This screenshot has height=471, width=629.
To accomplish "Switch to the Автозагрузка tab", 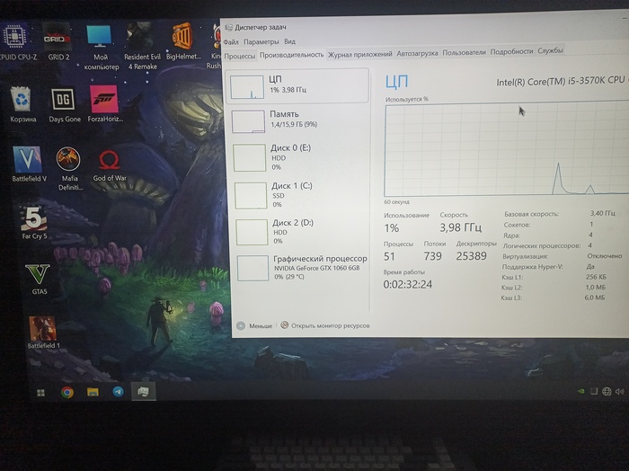I will (417, 53).
